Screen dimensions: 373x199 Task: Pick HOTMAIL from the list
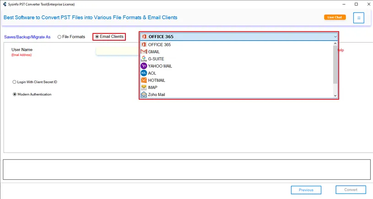click(x=237, y=80)
